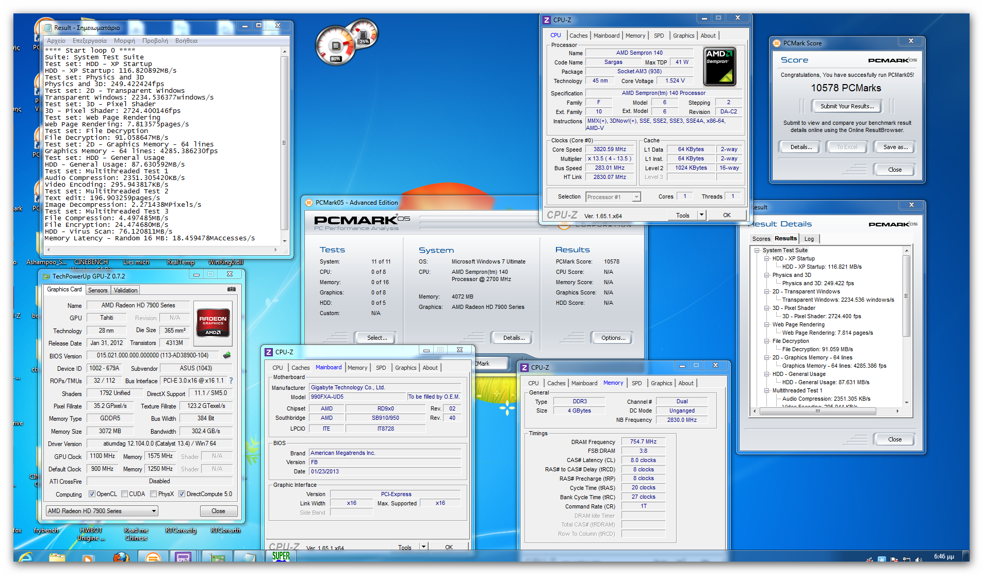
Task: Switch to the Scores tab in Result Details
Action: pyautogui.click(x=761, y=239)
